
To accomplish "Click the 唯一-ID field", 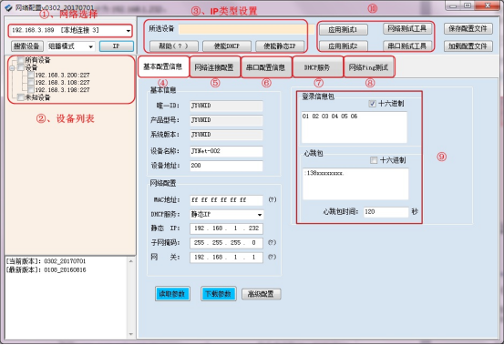I will pos(226,106).
